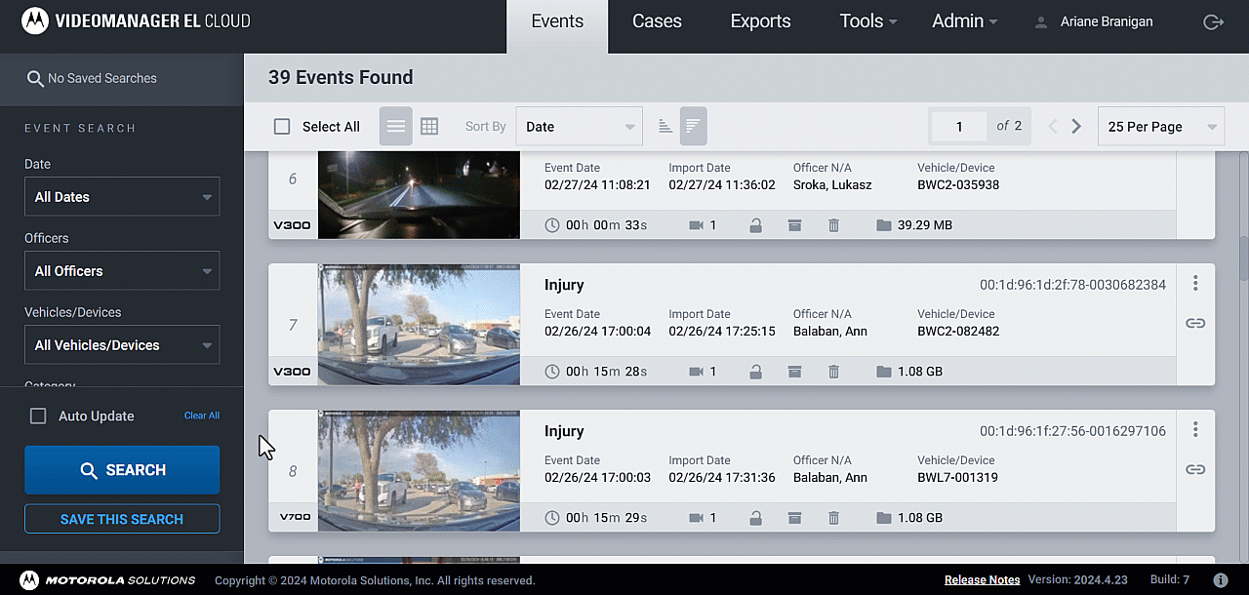Viewport: 1249px width, 595px height.
Task: Switch to list view layout
Action: (395, 127)
